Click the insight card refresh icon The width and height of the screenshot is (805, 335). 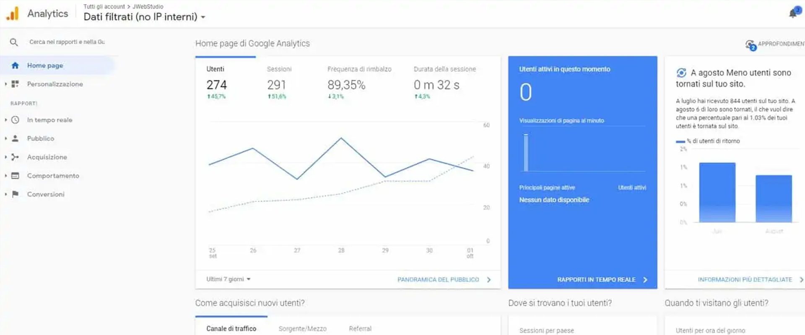point(681,73)
